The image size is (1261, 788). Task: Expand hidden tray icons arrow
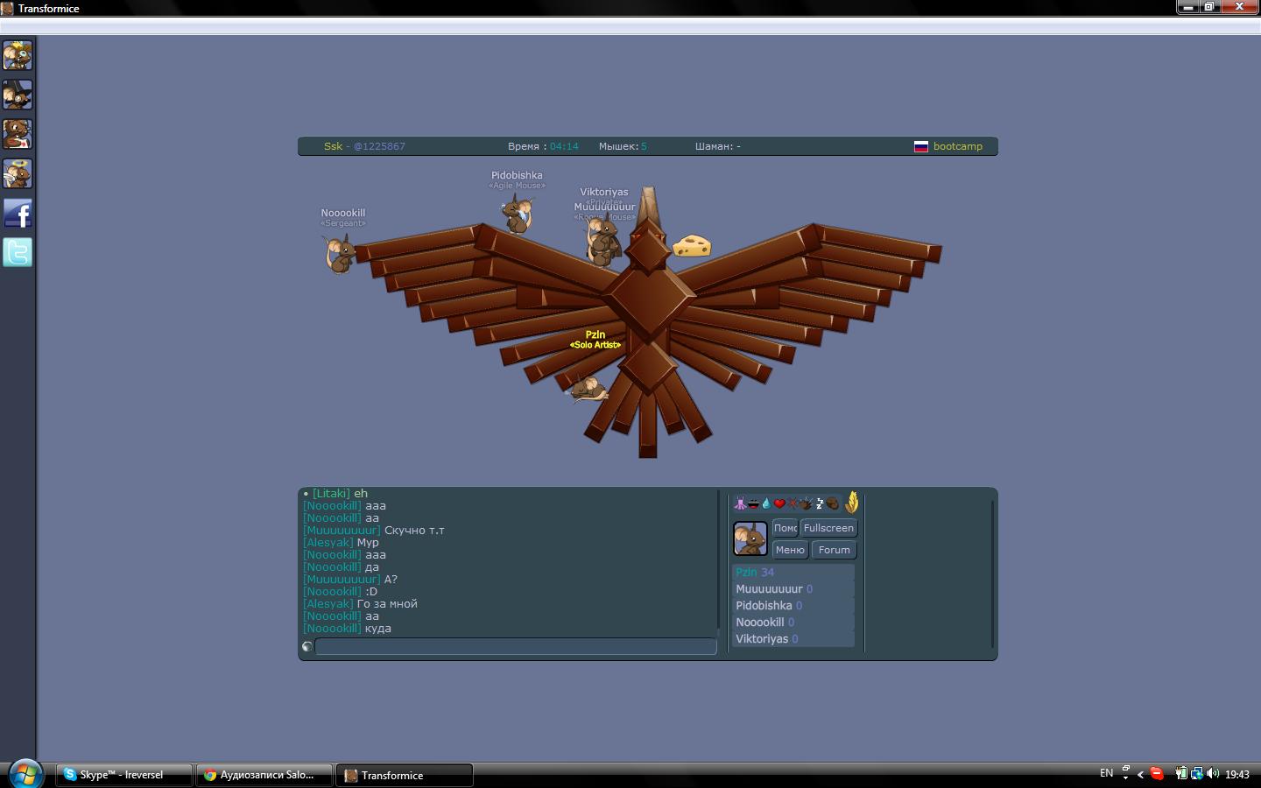point(1140,774)
